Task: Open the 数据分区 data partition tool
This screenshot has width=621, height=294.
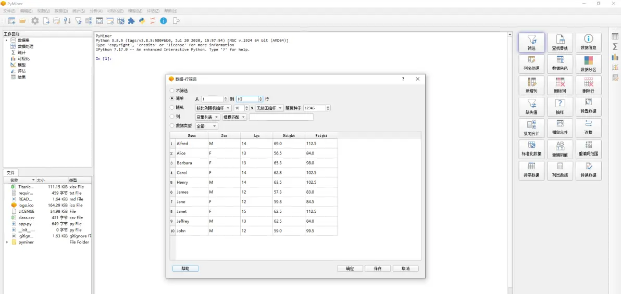Action: [589, 63]
